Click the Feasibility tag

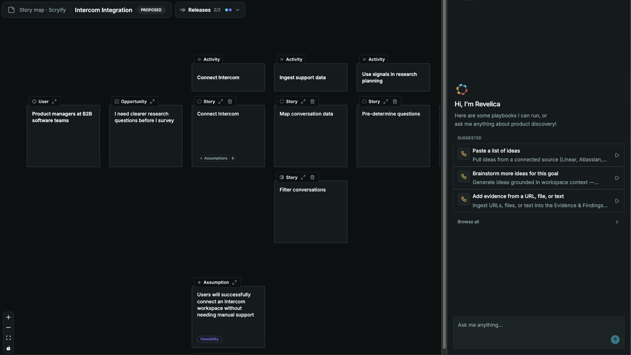(x=209, y=339)
